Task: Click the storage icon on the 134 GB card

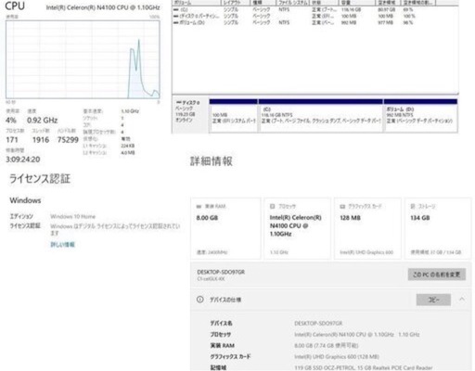Action: pos(413,206)
